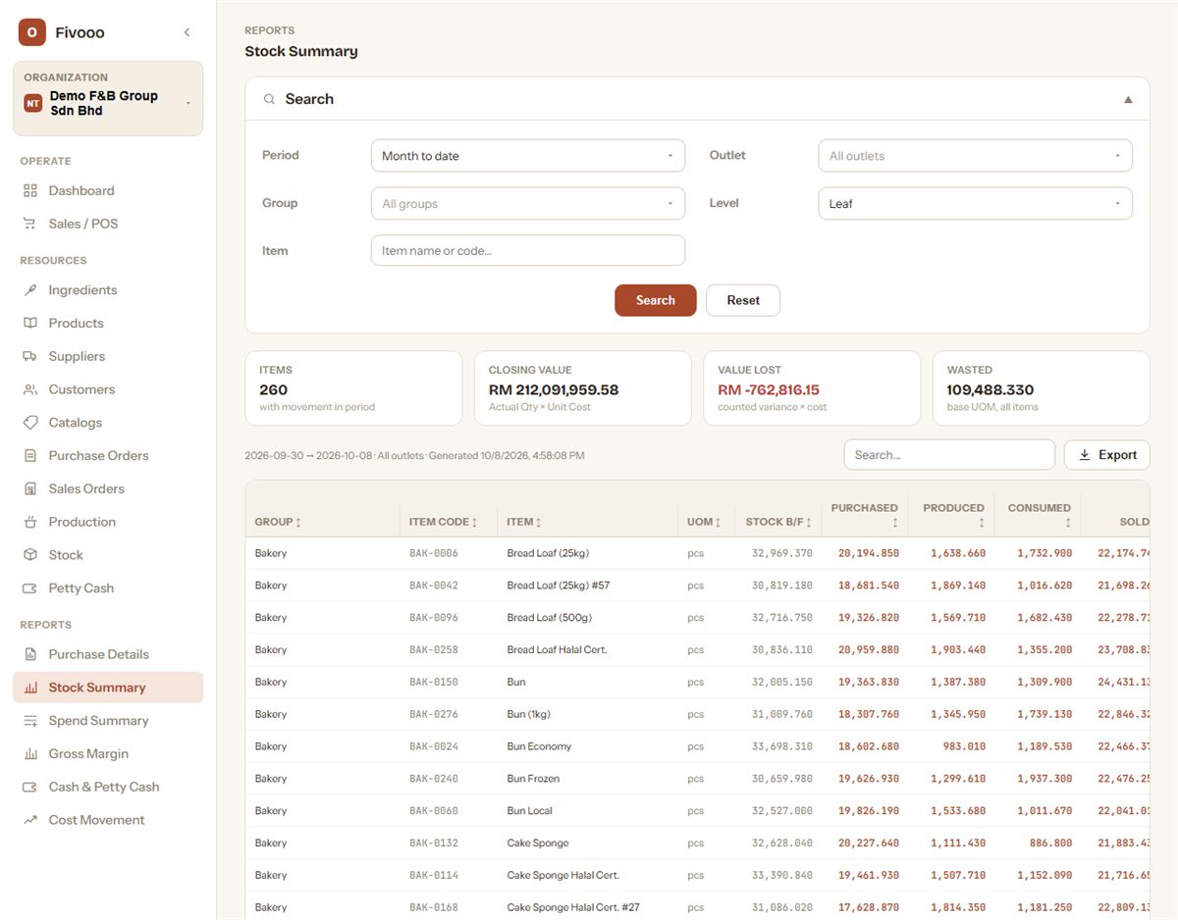The height and width of the screenshot is (920, 1178).
Task: Select the VALUE LOST summary card
Action: tap(812, 388)
